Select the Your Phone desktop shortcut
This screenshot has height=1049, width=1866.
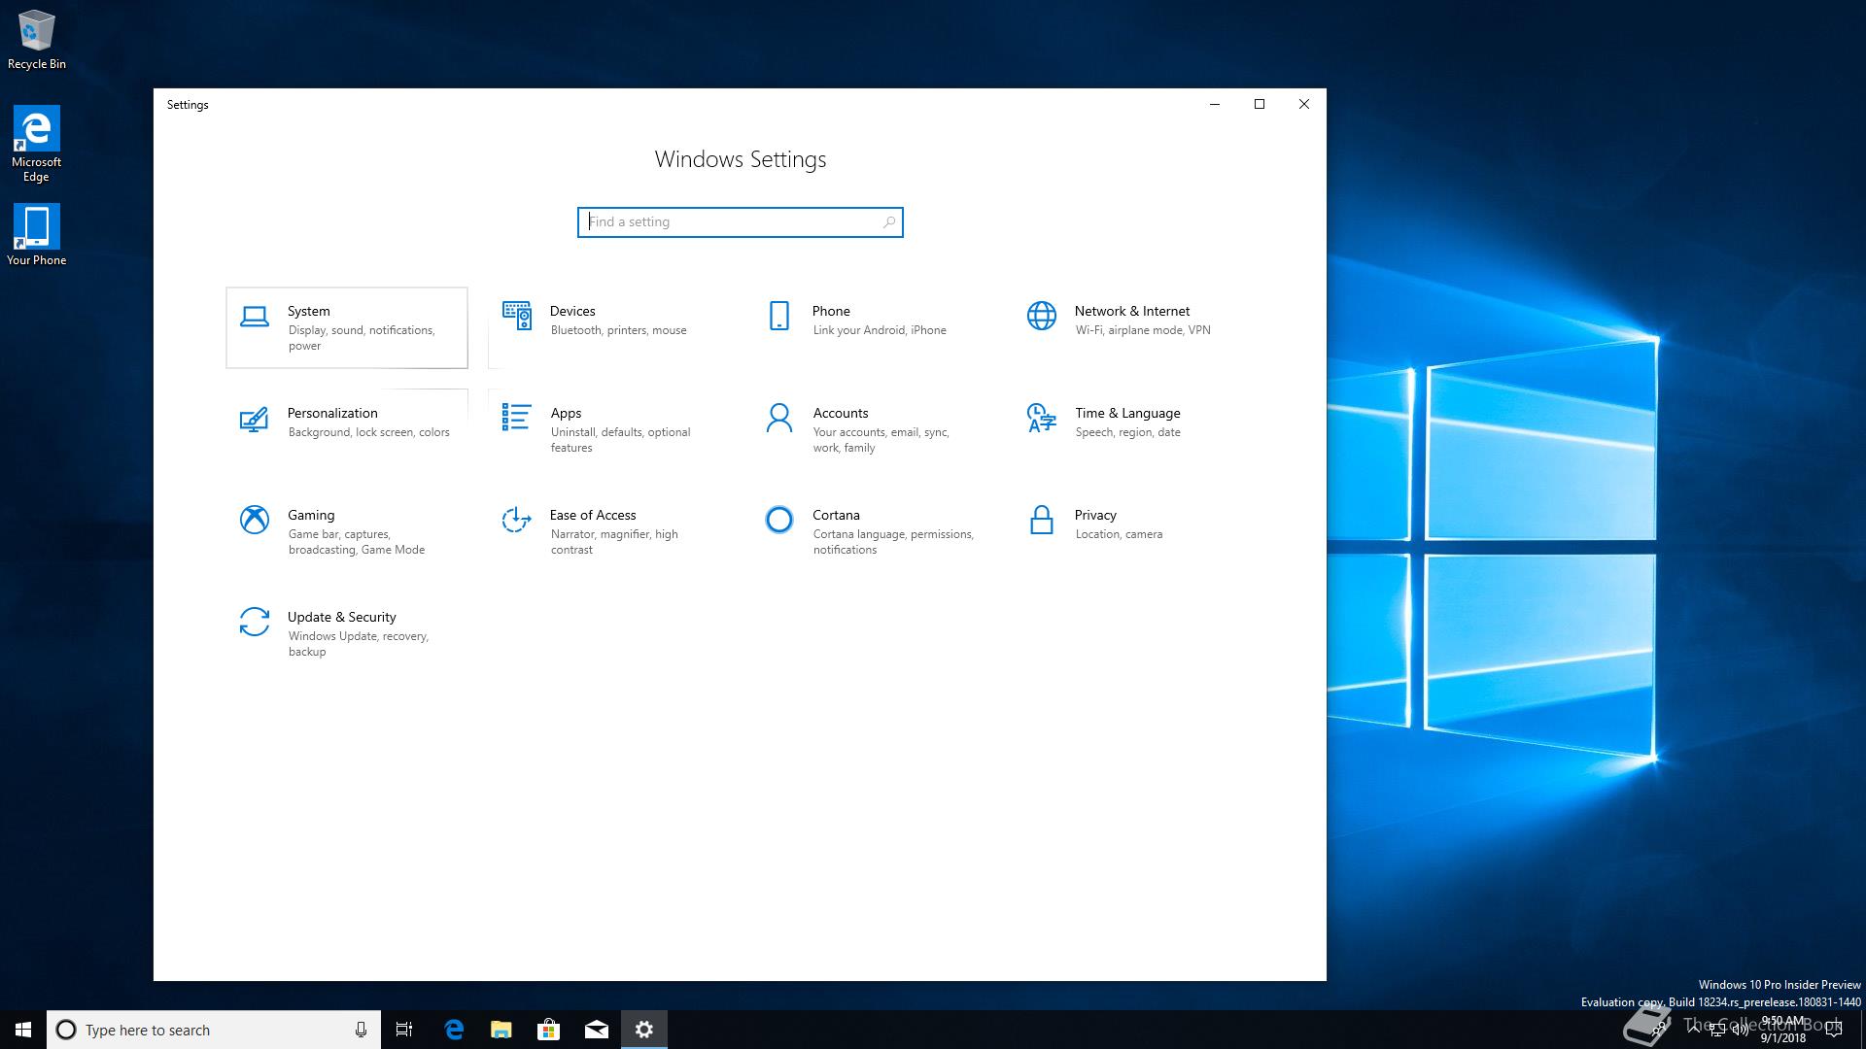coord(37,234)
